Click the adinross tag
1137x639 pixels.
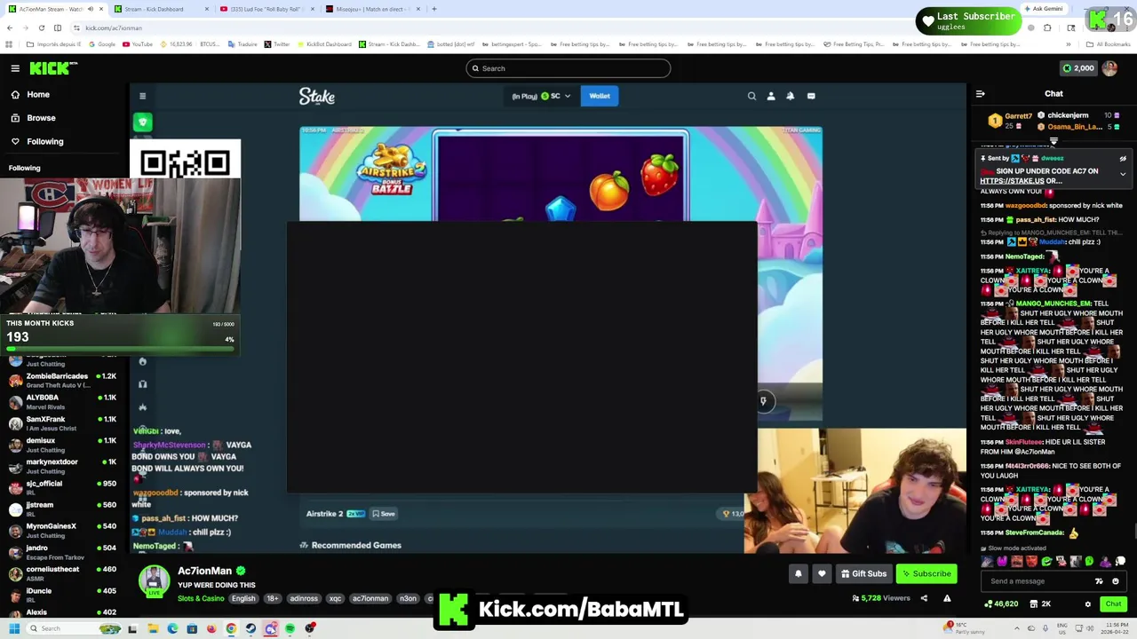pos(304,598)
